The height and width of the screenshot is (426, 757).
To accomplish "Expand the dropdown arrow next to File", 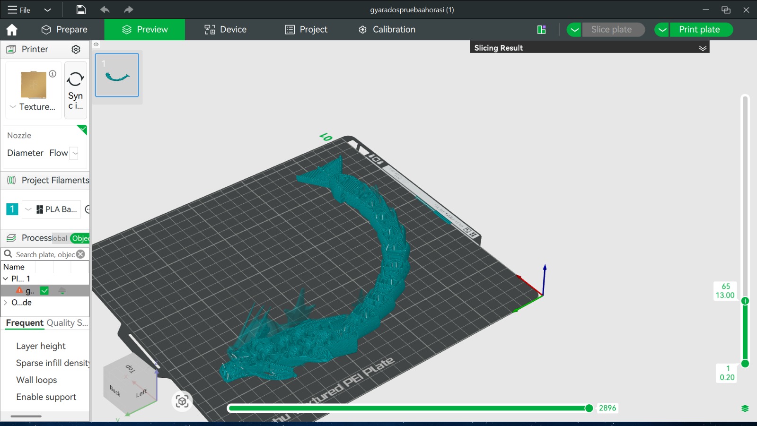I will [x=47, y=10].
